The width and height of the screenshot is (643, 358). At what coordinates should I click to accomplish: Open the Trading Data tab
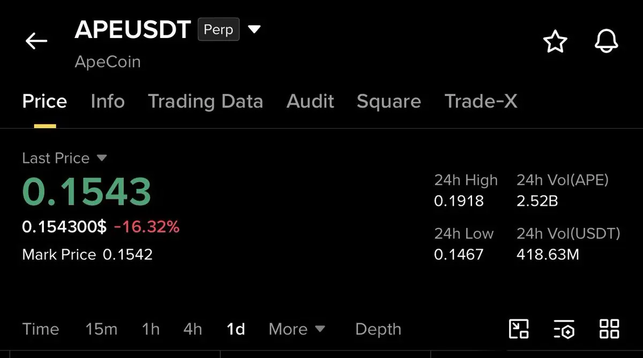(x=205, y=101)
